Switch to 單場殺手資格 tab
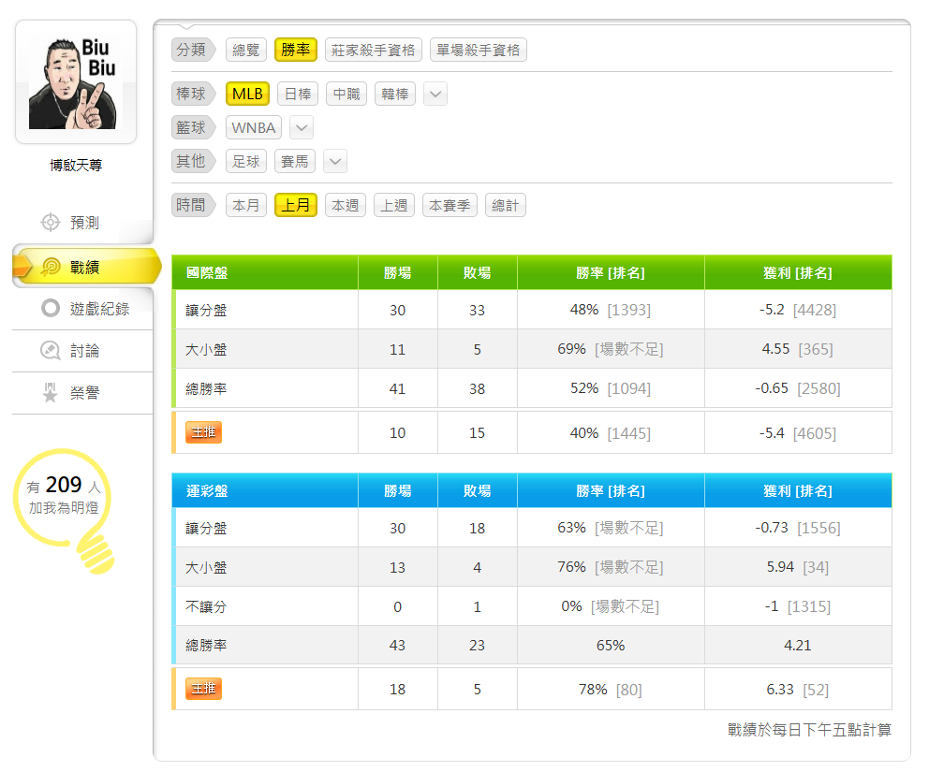The image size is (929, 772). coord(479,50)
